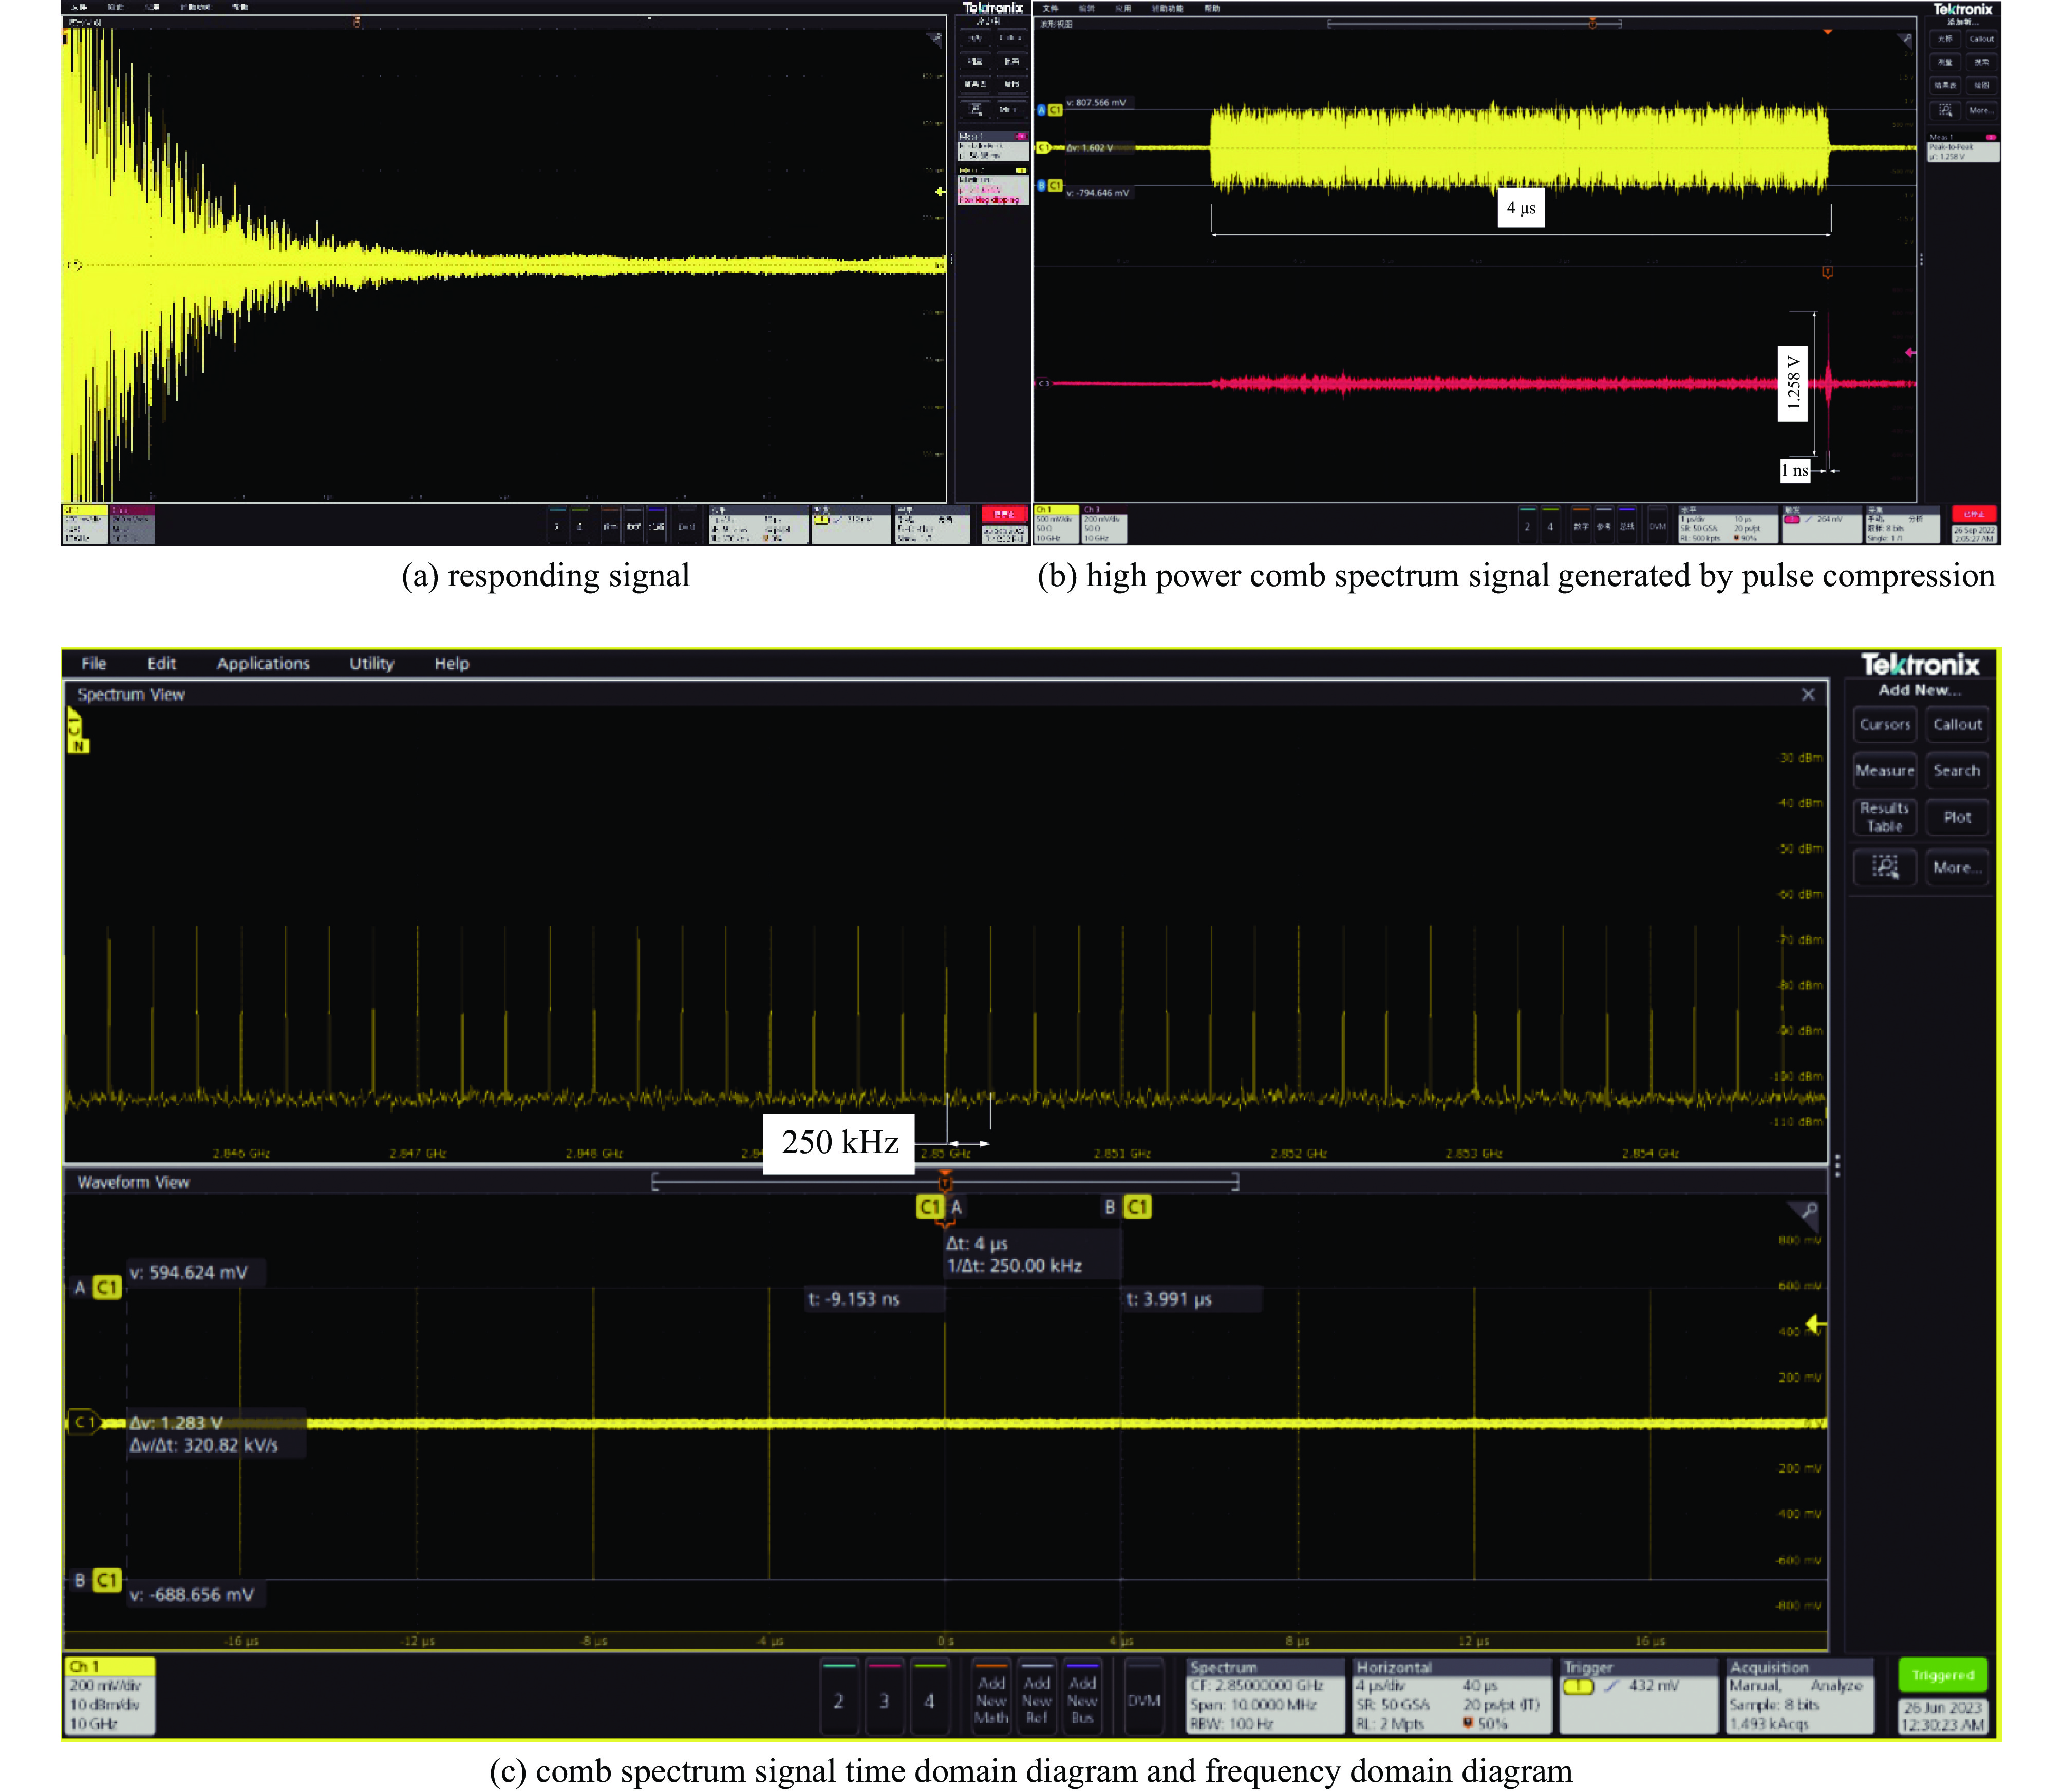Screen dimensions: 2063x1792
Task: Toggle the DVM button in panel (b)
Action: [1657, 525]
